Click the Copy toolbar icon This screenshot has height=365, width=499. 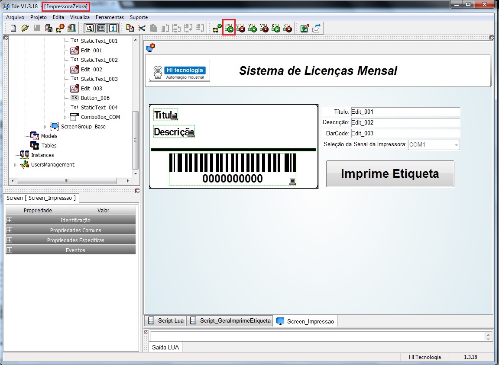click(130, 28)
